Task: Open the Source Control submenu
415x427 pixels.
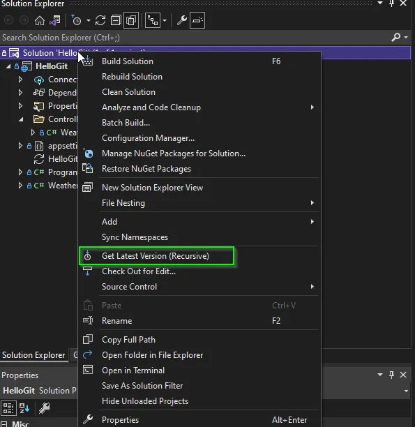Action: click(199, 287)
